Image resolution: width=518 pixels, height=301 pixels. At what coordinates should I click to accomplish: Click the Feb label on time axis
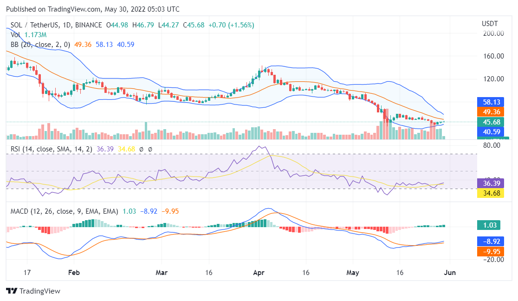[73, 273]
